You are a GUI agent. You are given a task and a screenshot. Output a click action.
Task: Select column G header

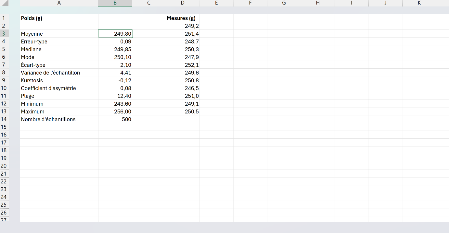[284, 3]
